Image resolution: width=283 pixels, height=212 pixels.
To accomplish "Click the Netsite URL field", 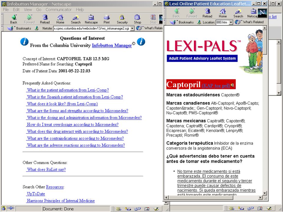I will click(x=92, y=28).
